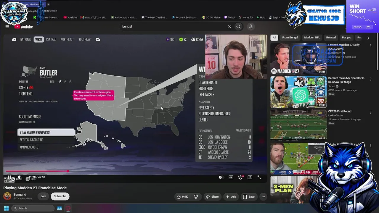Screen dimensions: 379x213
Task: Turn on closed captions (CC)
Action: point(231,177)
